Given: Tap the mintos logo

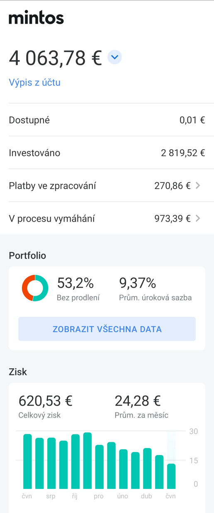Looking at the screenshot, I should pyautogui.click(x=36, y=18).
